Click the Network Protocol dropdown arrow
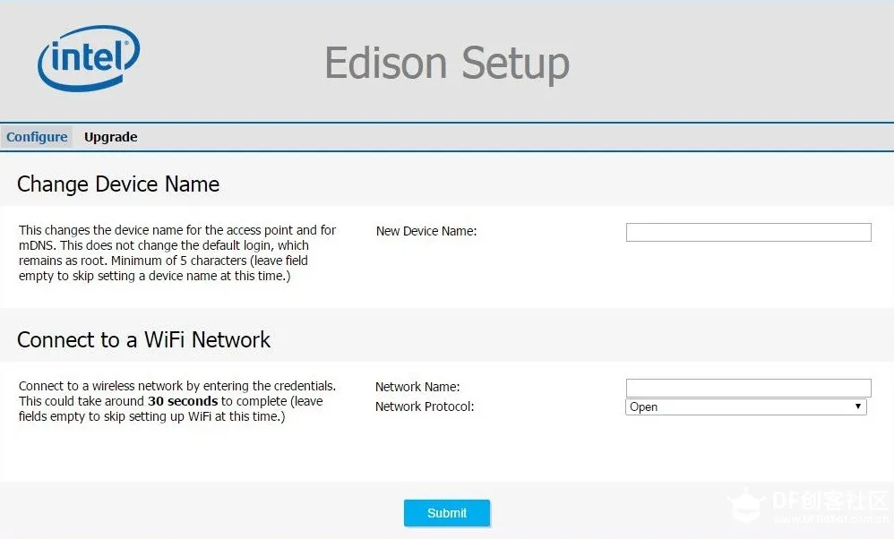This screenshot has width=894, height=539. point(858,406)
